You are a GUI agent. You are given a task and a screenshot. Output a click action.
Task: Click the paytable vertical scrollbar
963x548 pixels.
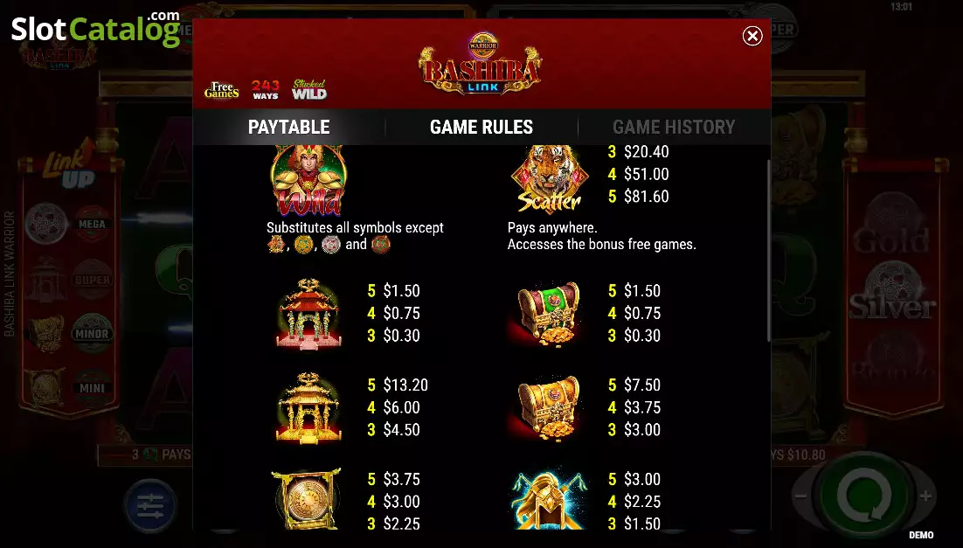[768, 249]
